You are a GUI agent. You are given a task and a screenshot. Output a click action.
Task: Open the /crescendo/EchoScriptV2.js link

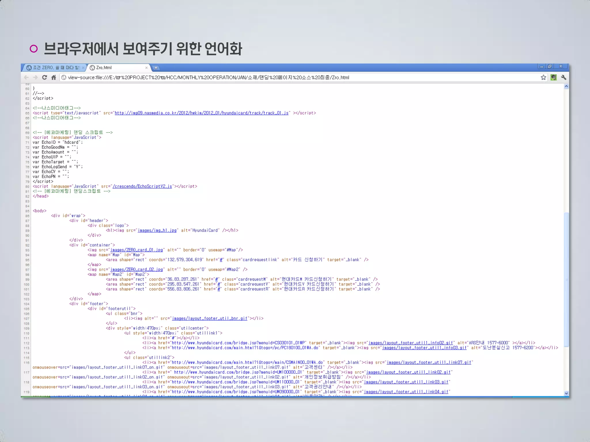coord(142,186)
